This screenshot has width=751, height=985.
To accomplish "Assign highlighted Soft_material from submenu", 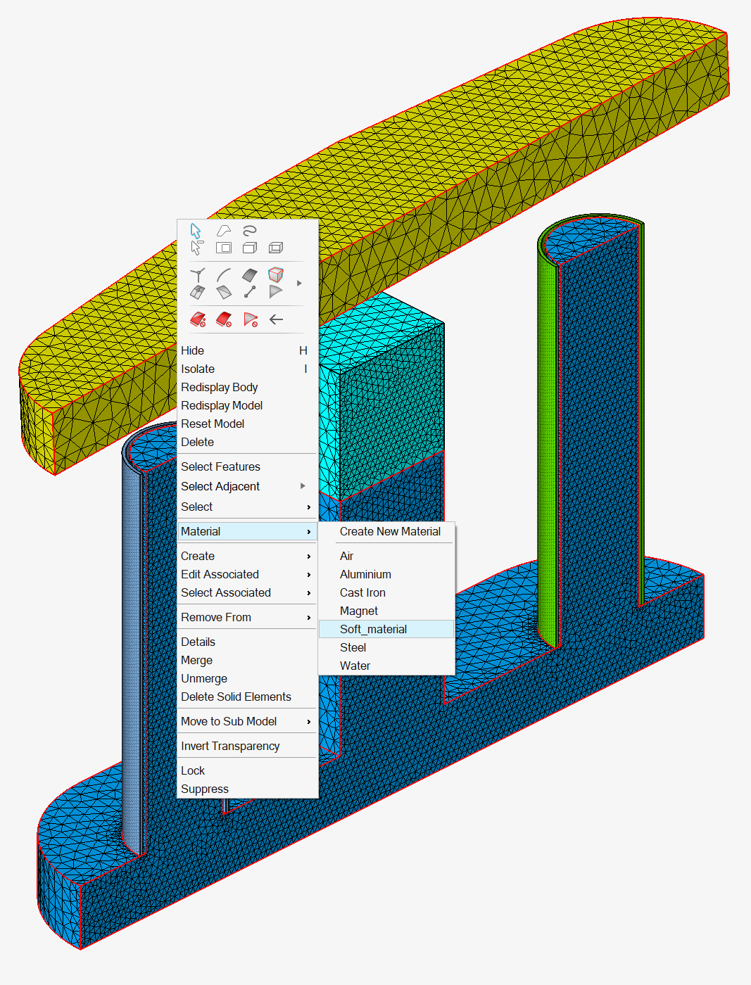I will (386, 629).
